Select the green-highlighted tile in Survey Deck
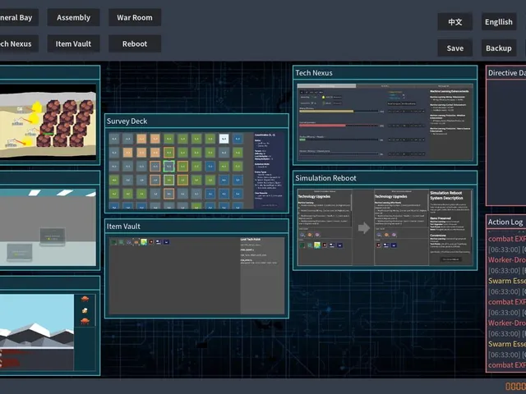Viewport: 526px width, 394px height. coord(168,166)
